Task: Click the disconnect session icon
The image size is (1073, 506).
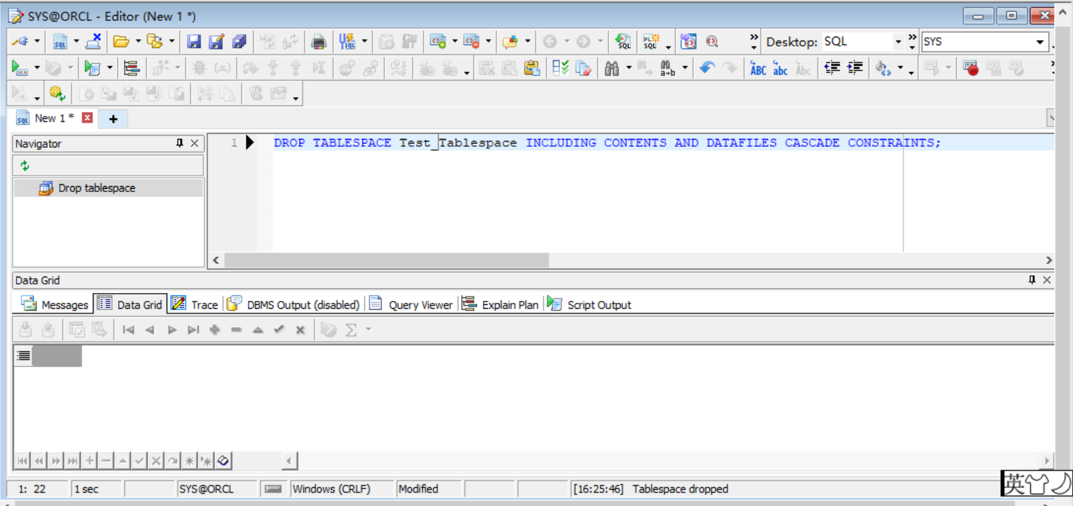Action: click(x=94, y=41)
